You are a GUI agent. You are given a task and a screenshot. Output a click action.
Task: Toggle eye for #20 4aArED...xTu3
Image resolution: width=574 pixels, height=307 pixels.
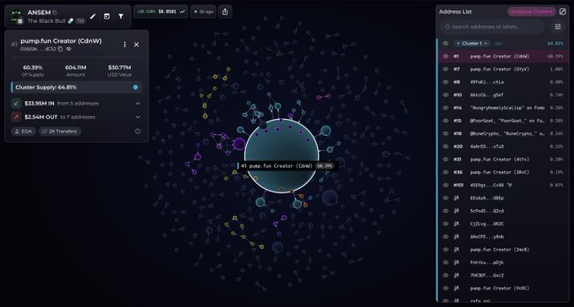pos(446,147)
